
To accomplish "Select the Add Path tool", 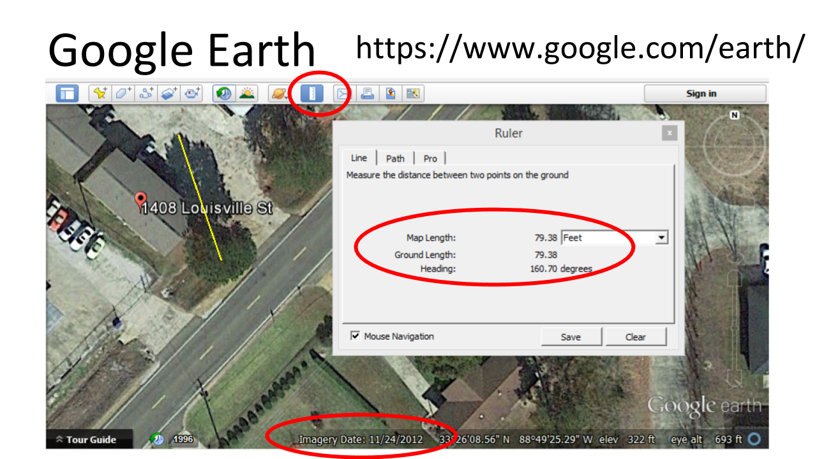I will click(147, 94).
